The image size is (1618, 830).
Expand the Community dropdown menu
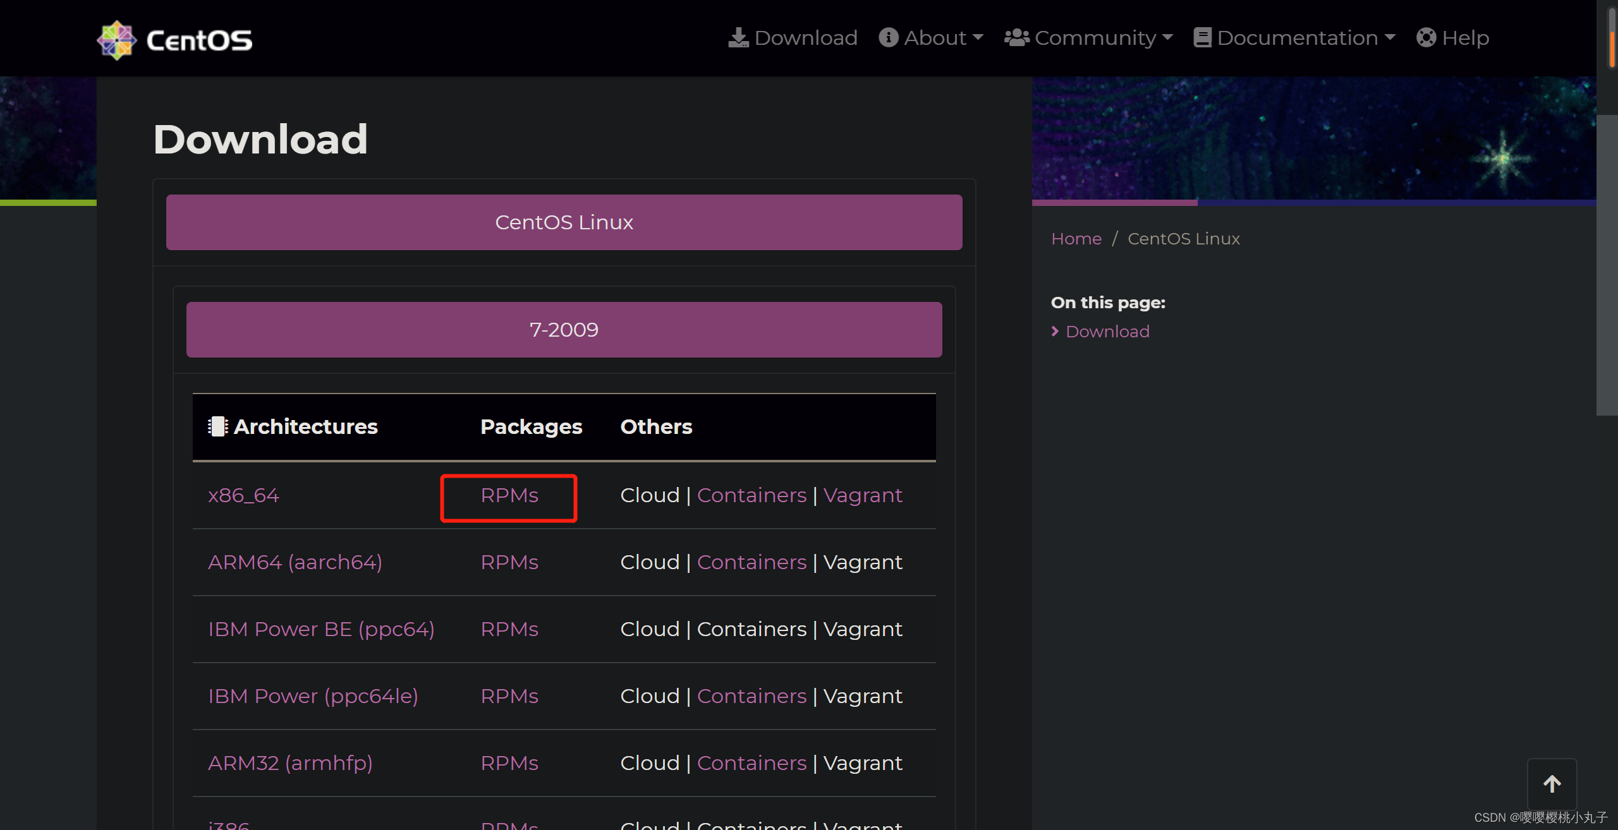(x=1089, y=38)
